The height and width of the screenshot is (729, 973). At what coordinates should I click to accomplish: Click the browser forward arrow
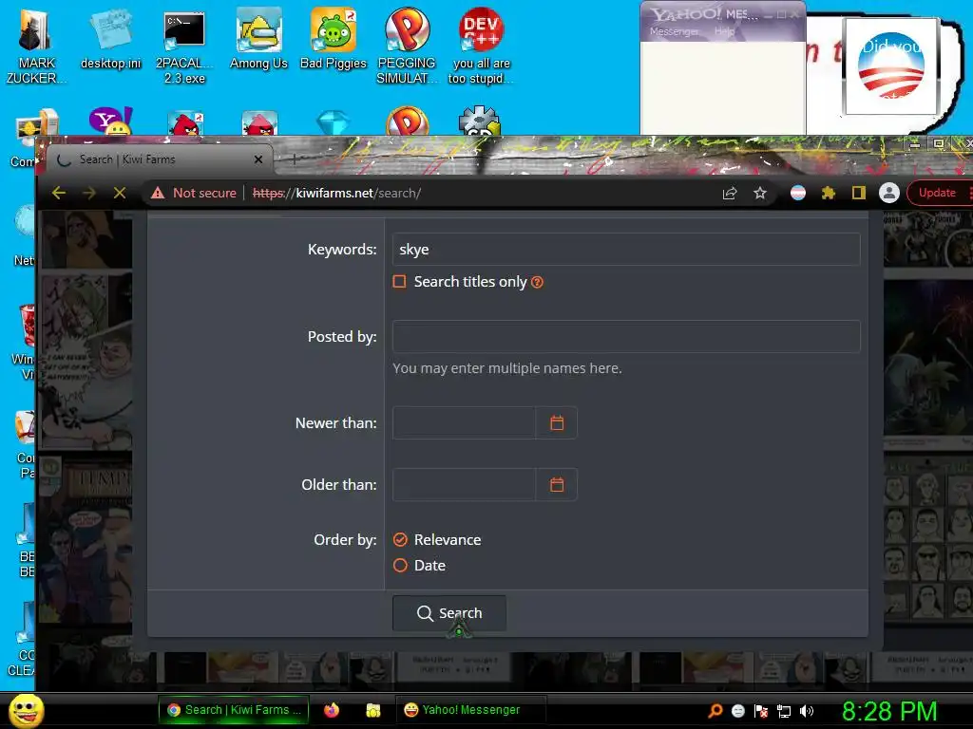tap(89, 193)
